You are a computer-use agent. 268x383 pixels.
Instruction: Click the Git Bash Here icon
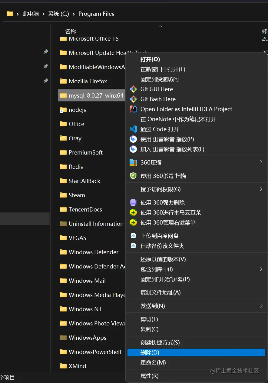coord(133,99)
